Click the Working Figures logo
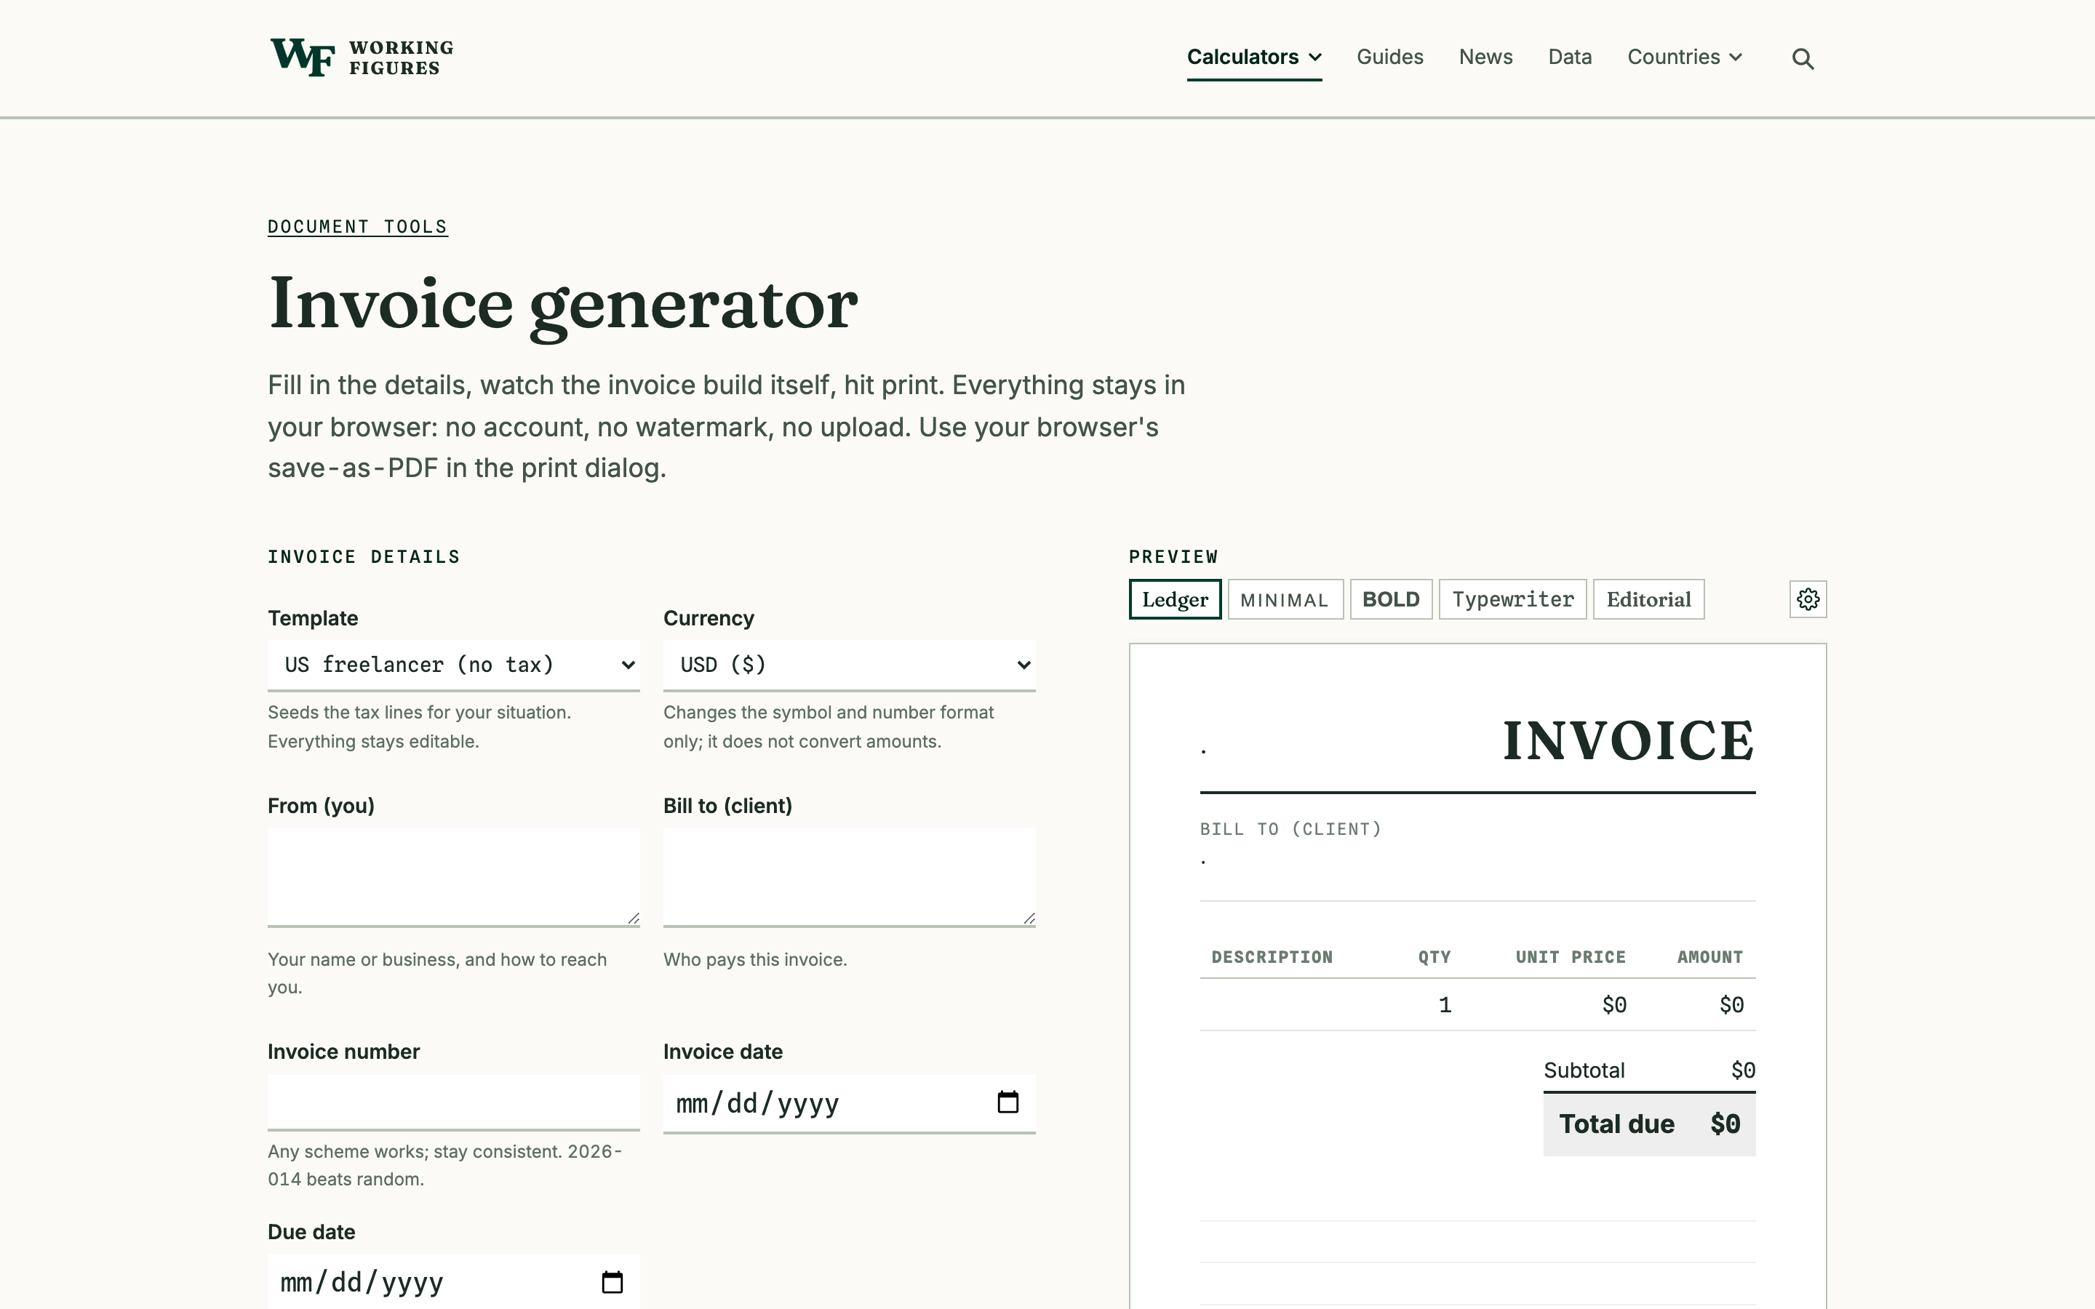Screen dimensions: 2095x1309 click(x=362, y=57)
